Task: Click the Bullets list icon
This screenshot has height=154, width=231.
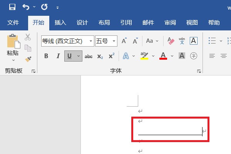Action: (212, 41)
